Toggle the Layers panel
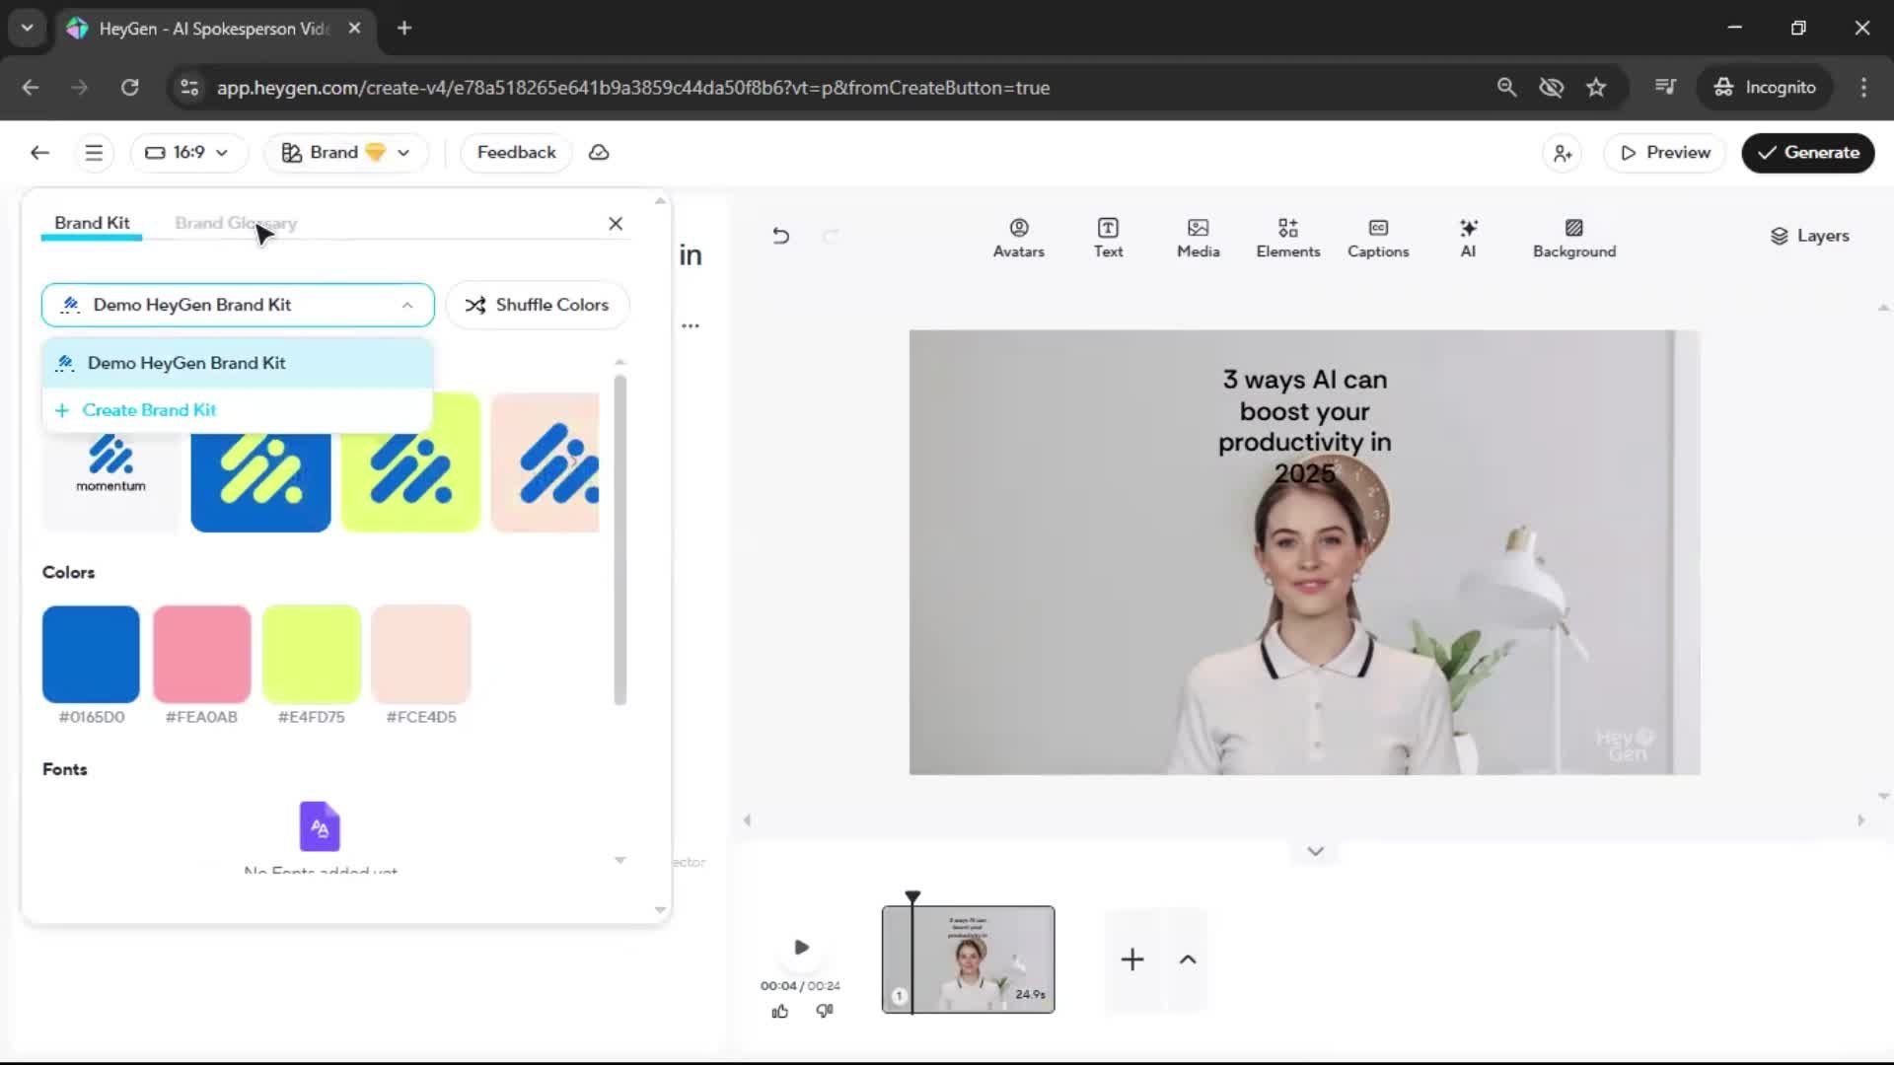The image size is (1894, 1065). (x=1809, y=236)
